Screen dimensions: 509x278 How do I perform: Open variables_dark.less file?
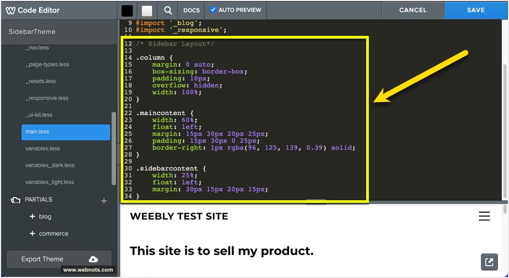[x=50, y=165]
